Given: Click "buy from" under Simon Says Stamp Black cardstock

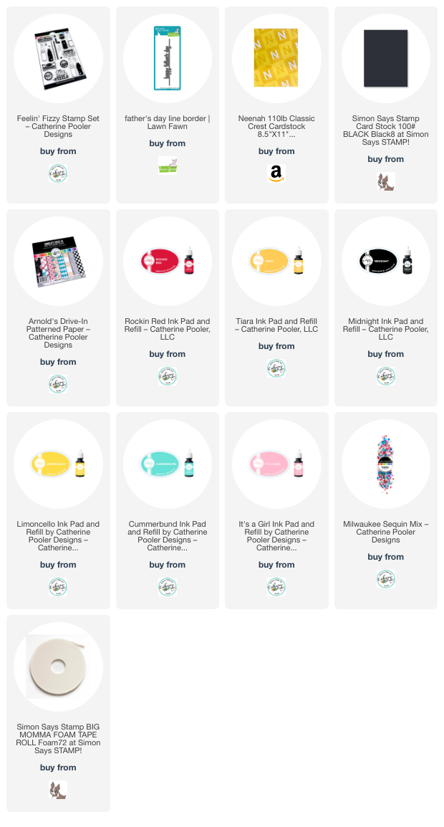Looking at the screenshot, I should [x=386, y=159].
